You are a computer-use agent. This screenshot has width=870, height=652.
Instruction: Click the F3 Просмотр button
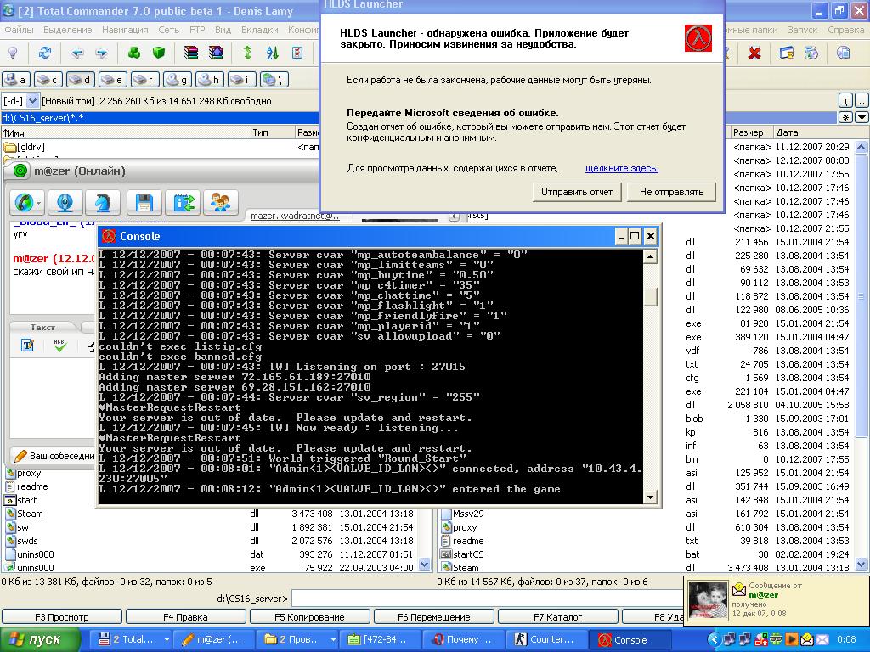click(61, 617)
